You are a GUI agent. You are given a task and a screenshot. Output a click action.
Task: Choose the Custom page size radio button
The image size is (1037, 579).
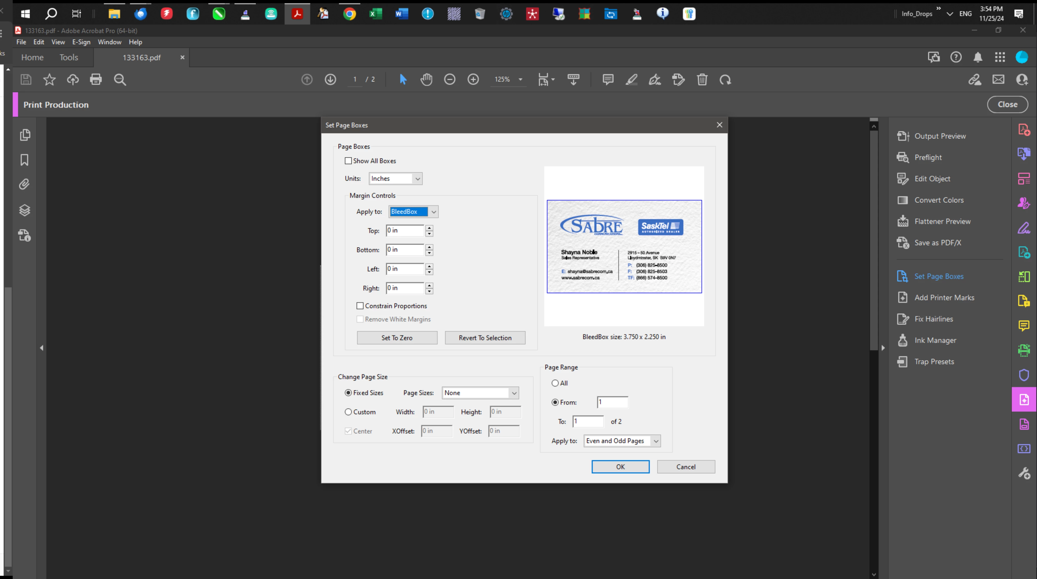(x=348, y=412)
